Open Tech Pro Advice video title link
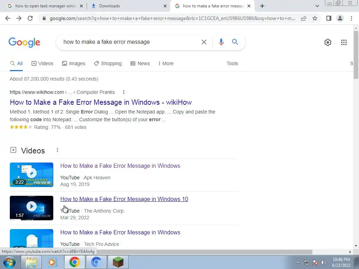The width and height of the screenshot is (359, 269). (120, 233)
